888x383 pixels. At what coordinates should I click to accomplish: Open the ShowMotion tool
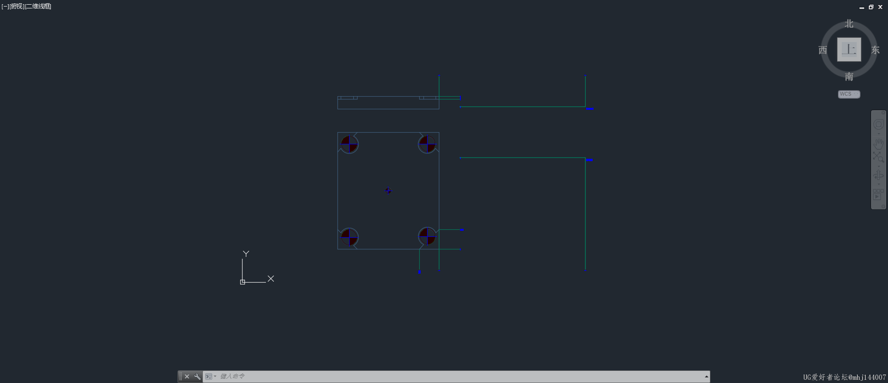click(x=878, y=194)
